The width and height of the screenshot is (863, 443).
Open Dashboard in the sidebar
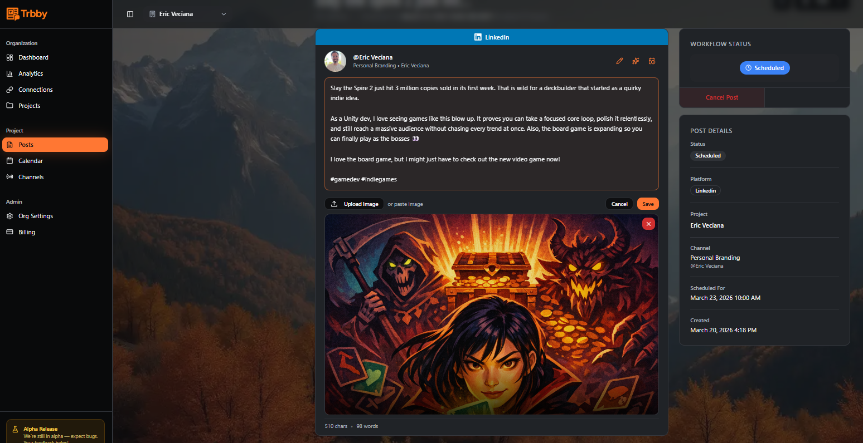55,57
